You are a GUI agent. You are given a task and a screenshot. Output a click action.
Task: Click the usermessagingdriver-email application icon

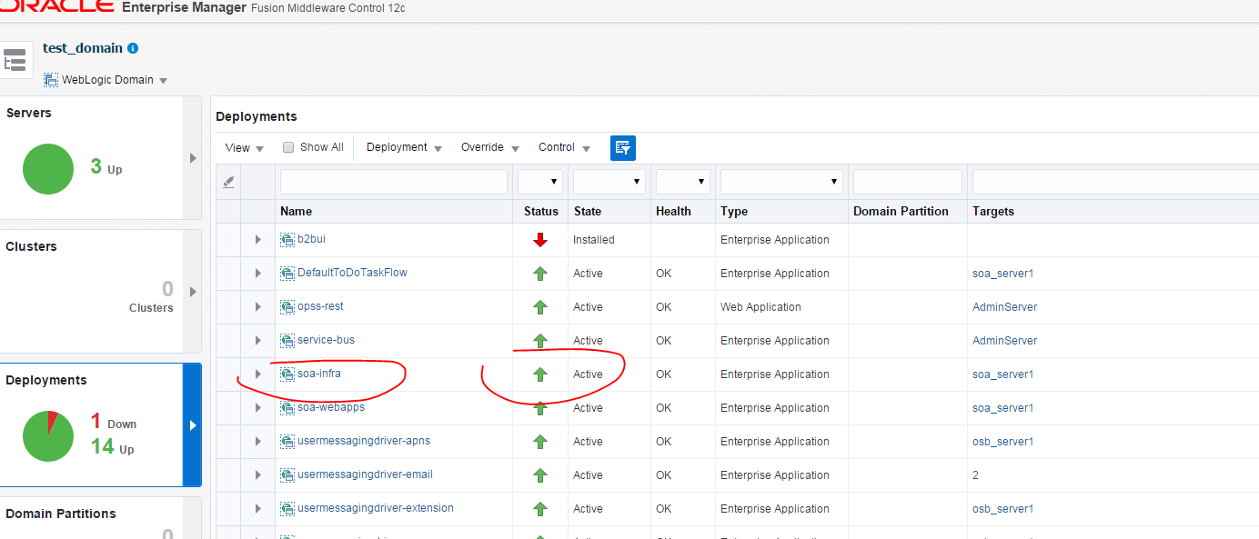[x=287, y=475]
